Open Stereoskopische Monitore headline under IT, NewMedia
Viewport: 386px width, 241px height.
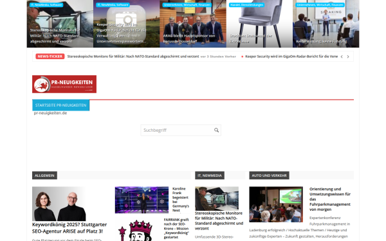pos(219,220)
